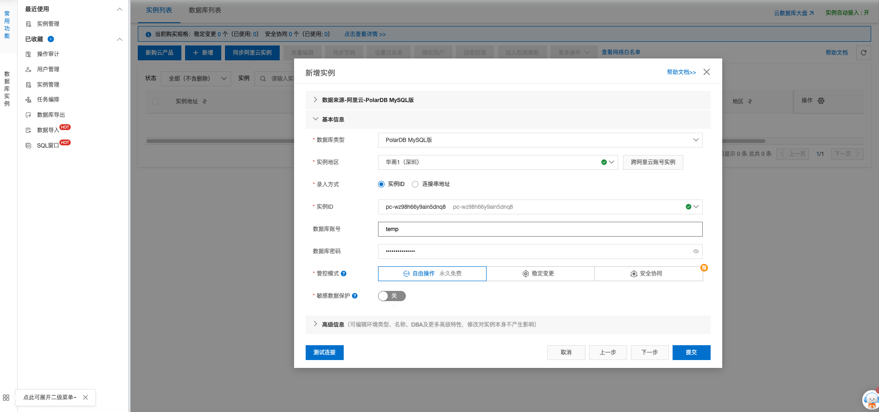This screenshot has height=412, width=879.
Task: Open 数据导入 in the sidebar
Action: [47, 130]
